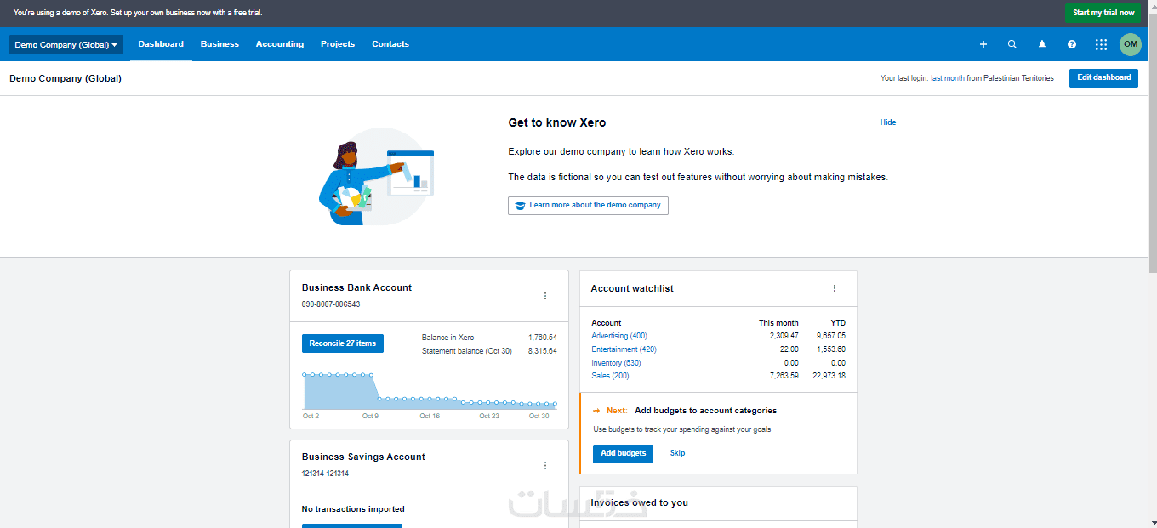1157x528 pixels.
Task: Open the Accounting menu
Action: (x=280, y=44)
